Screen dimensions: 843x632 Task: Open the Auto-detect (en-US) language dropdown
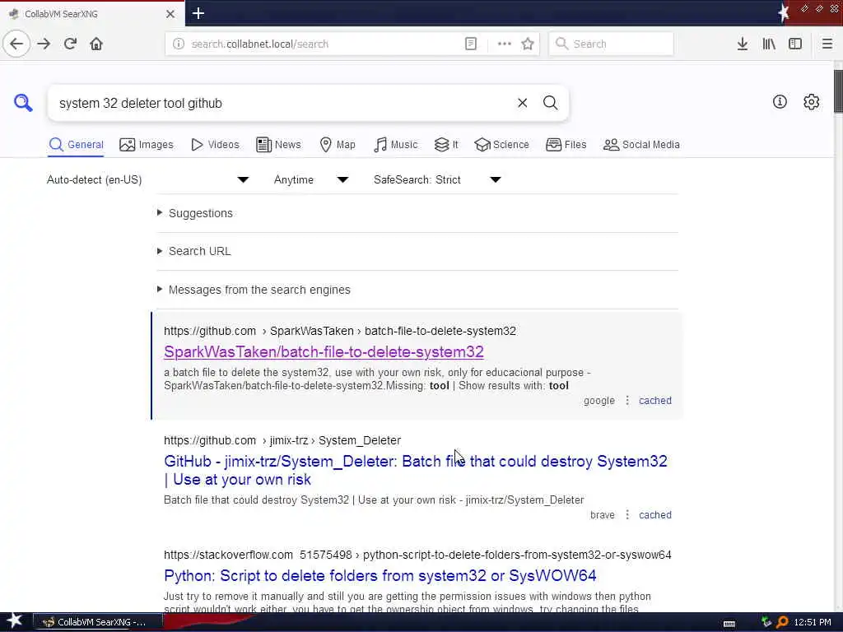click(148, 179)
